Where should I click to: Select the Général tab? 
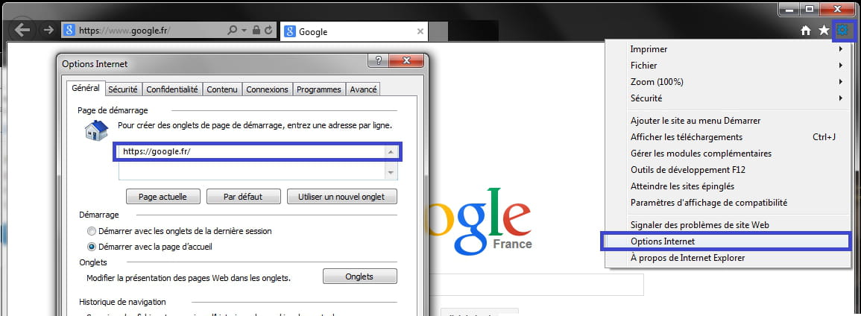tap(86, 88)
